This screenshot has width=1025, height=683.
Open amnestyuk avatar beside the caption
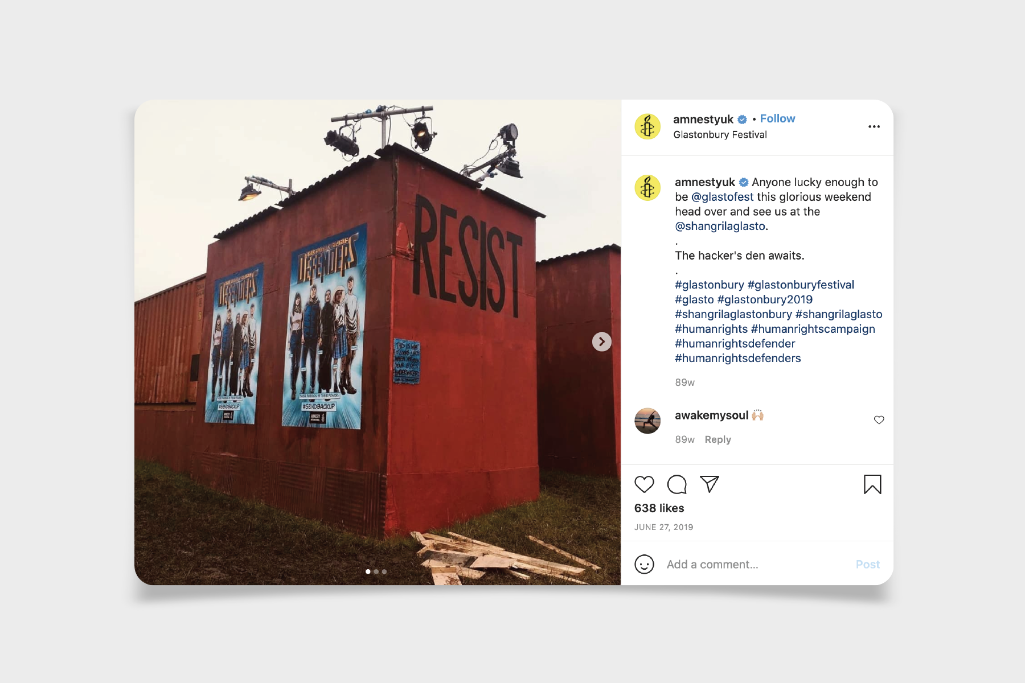click(x=647, y=188)
